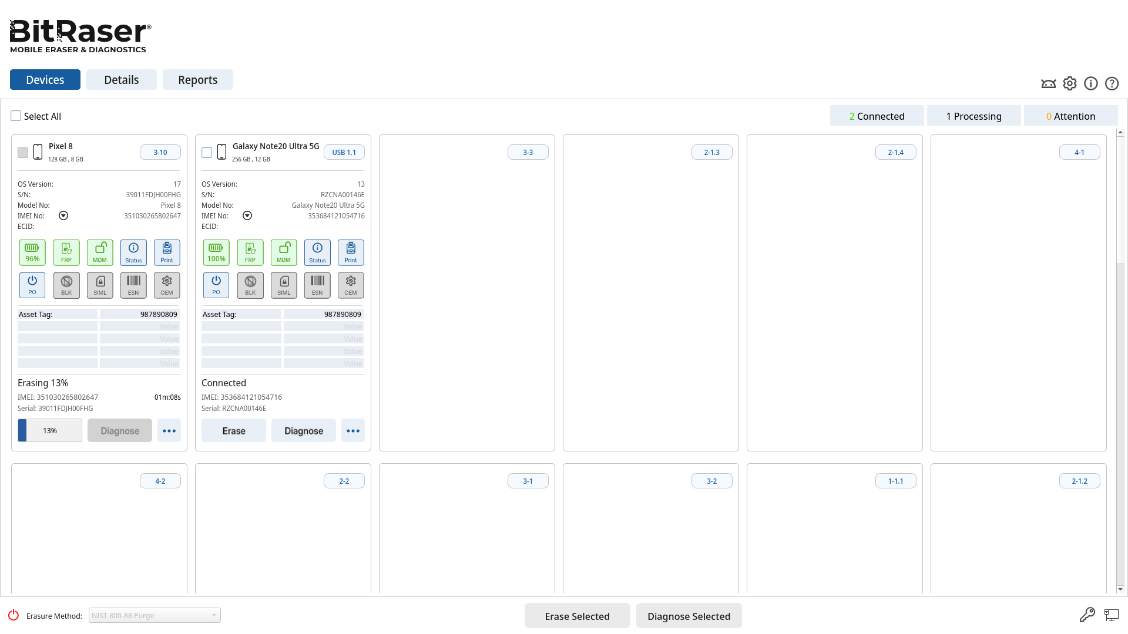Click the red power icon at bottom left
Image resolution: width=1128 pixels, height=634 pixels.
[14, 615]
